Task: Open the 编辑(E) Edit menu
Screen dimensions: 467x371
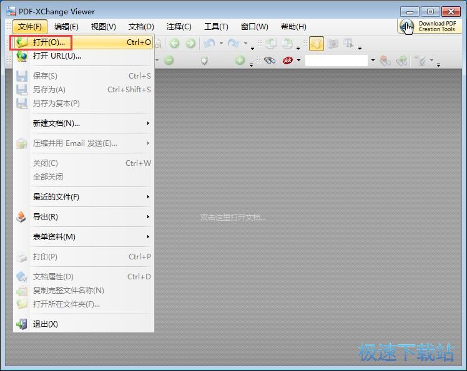Action: pyautogui.click(x=66, y=27)
